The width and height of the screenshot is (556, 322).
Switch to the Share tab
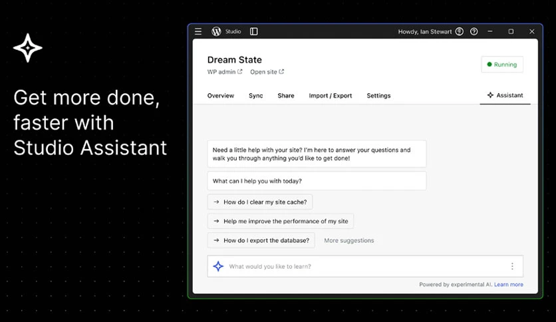pyautogui.click(x=286, y=96)
